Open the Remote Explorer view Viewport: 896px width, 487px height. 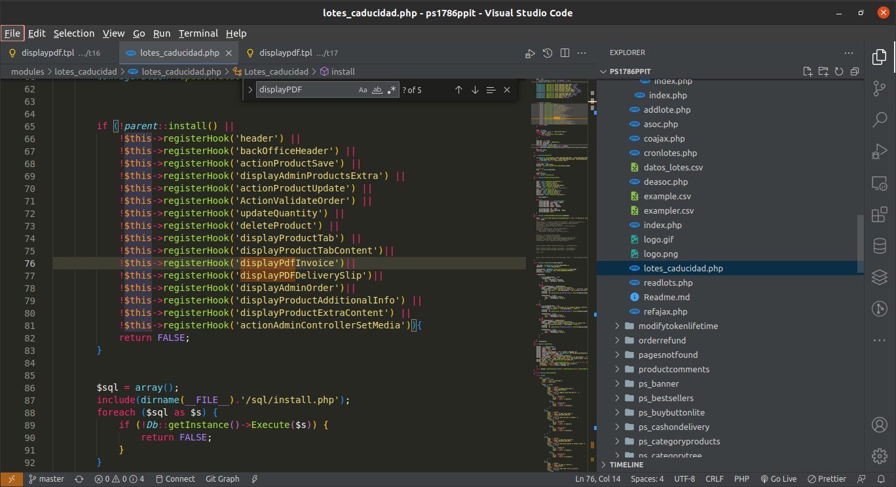(x=879, y=183)
